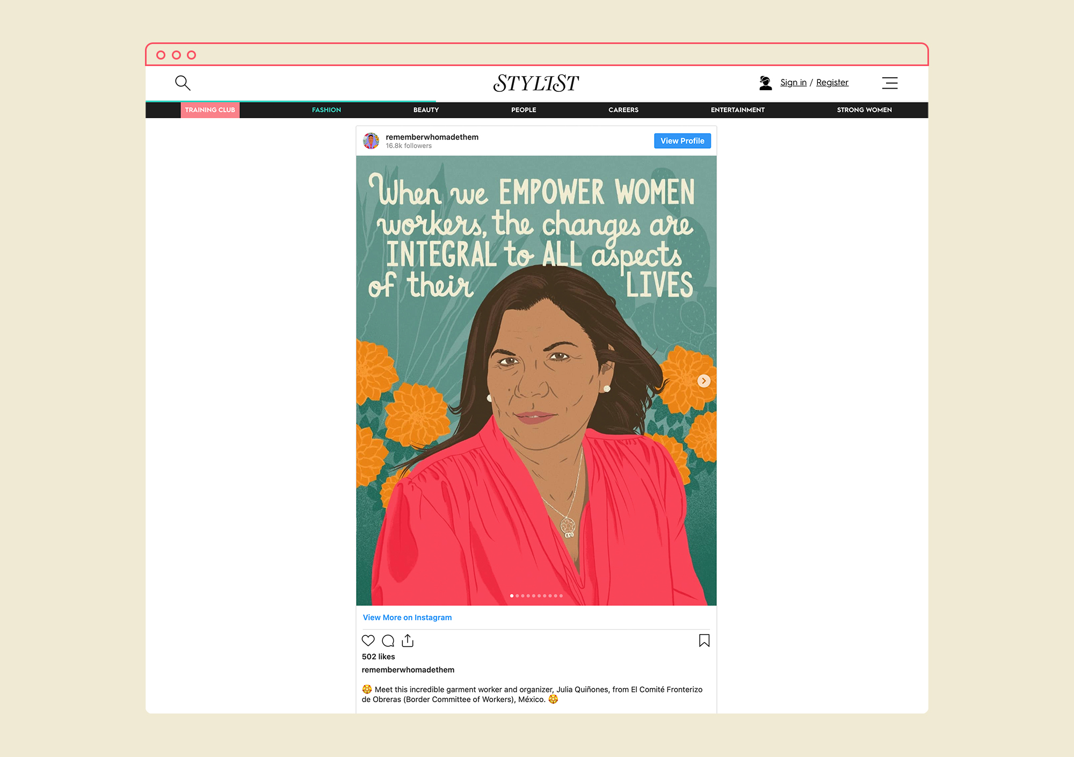Open the Register link
The image size is (1074, 757).
832,82
